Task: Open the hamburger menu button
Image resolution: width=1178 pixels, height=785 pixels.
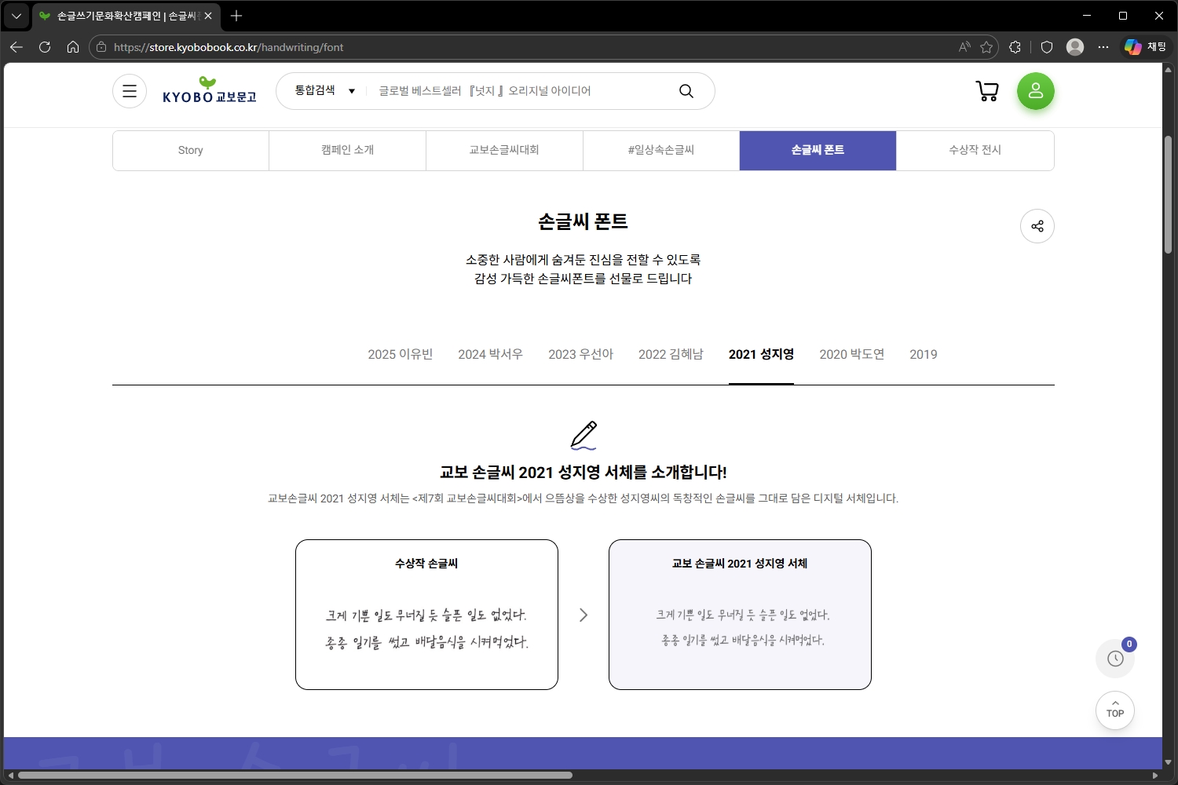Action: pos(130,91)
